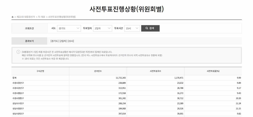253x117 pixels.
Task: Click the 사전투표율(%) column header
Action: tap(213, 71)
